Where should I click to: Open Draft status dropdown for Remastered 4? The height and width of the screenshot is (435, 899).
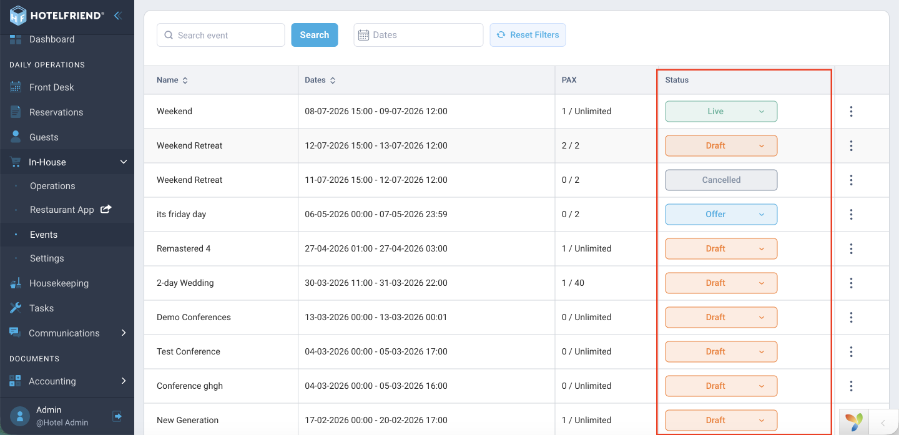click(721, 248)
